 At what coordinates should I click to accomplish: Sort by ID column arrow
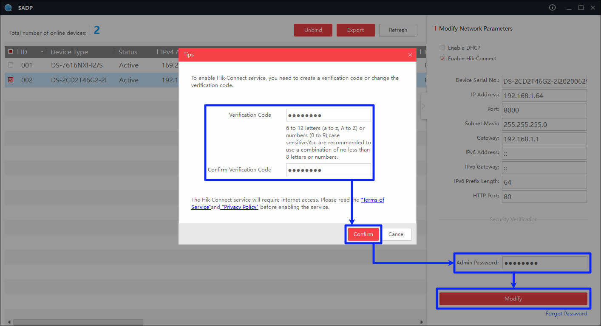tap(42, 52)
